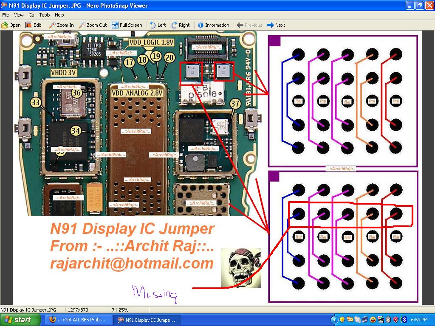This screenshot has width=435, height=326.
Task: Go to the Next image
Action: click(x=276, y=25)
